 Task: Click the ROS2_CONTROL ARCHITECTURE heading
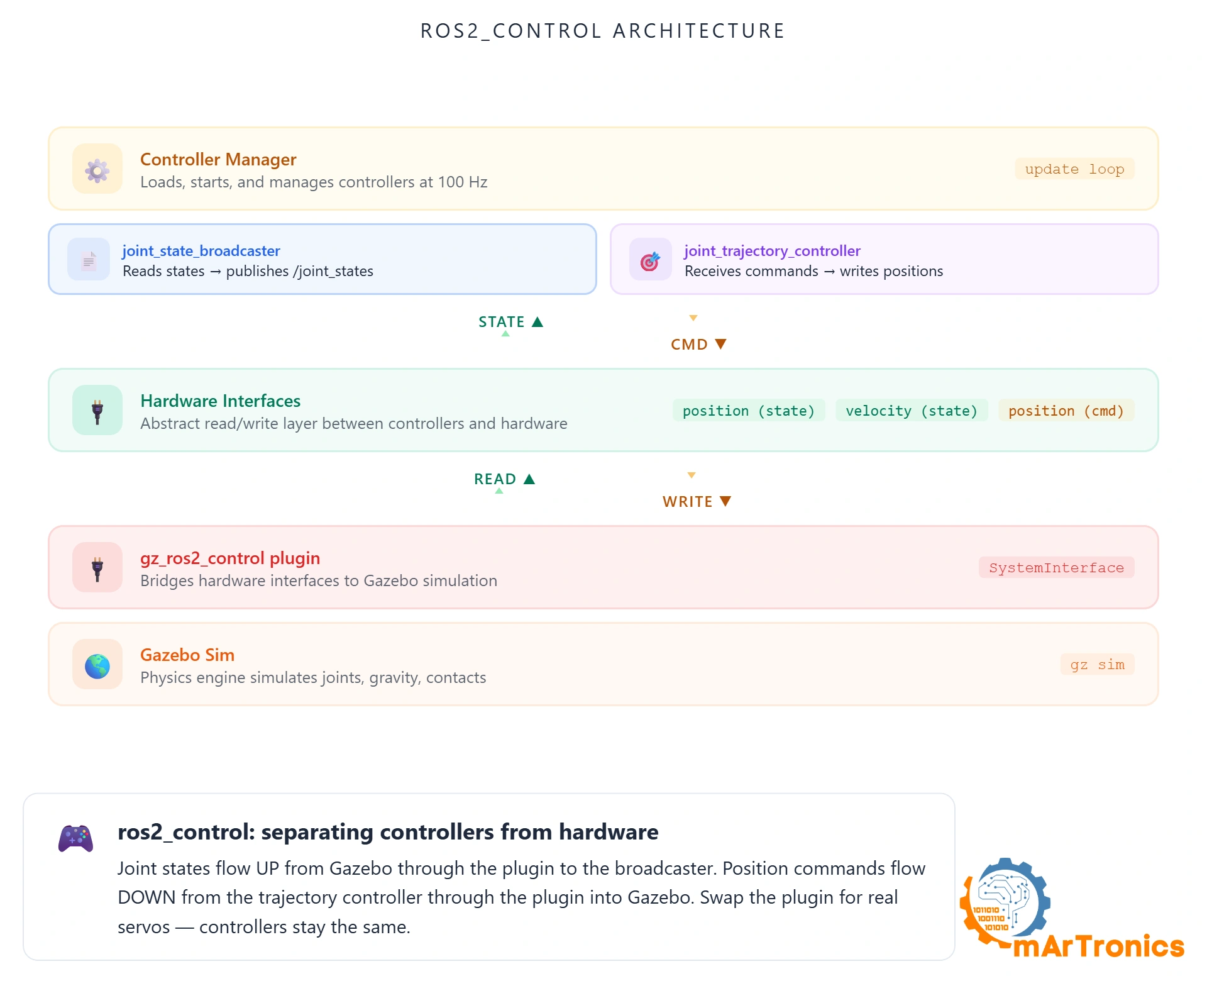pyautogui.click(x=603, y=31)
